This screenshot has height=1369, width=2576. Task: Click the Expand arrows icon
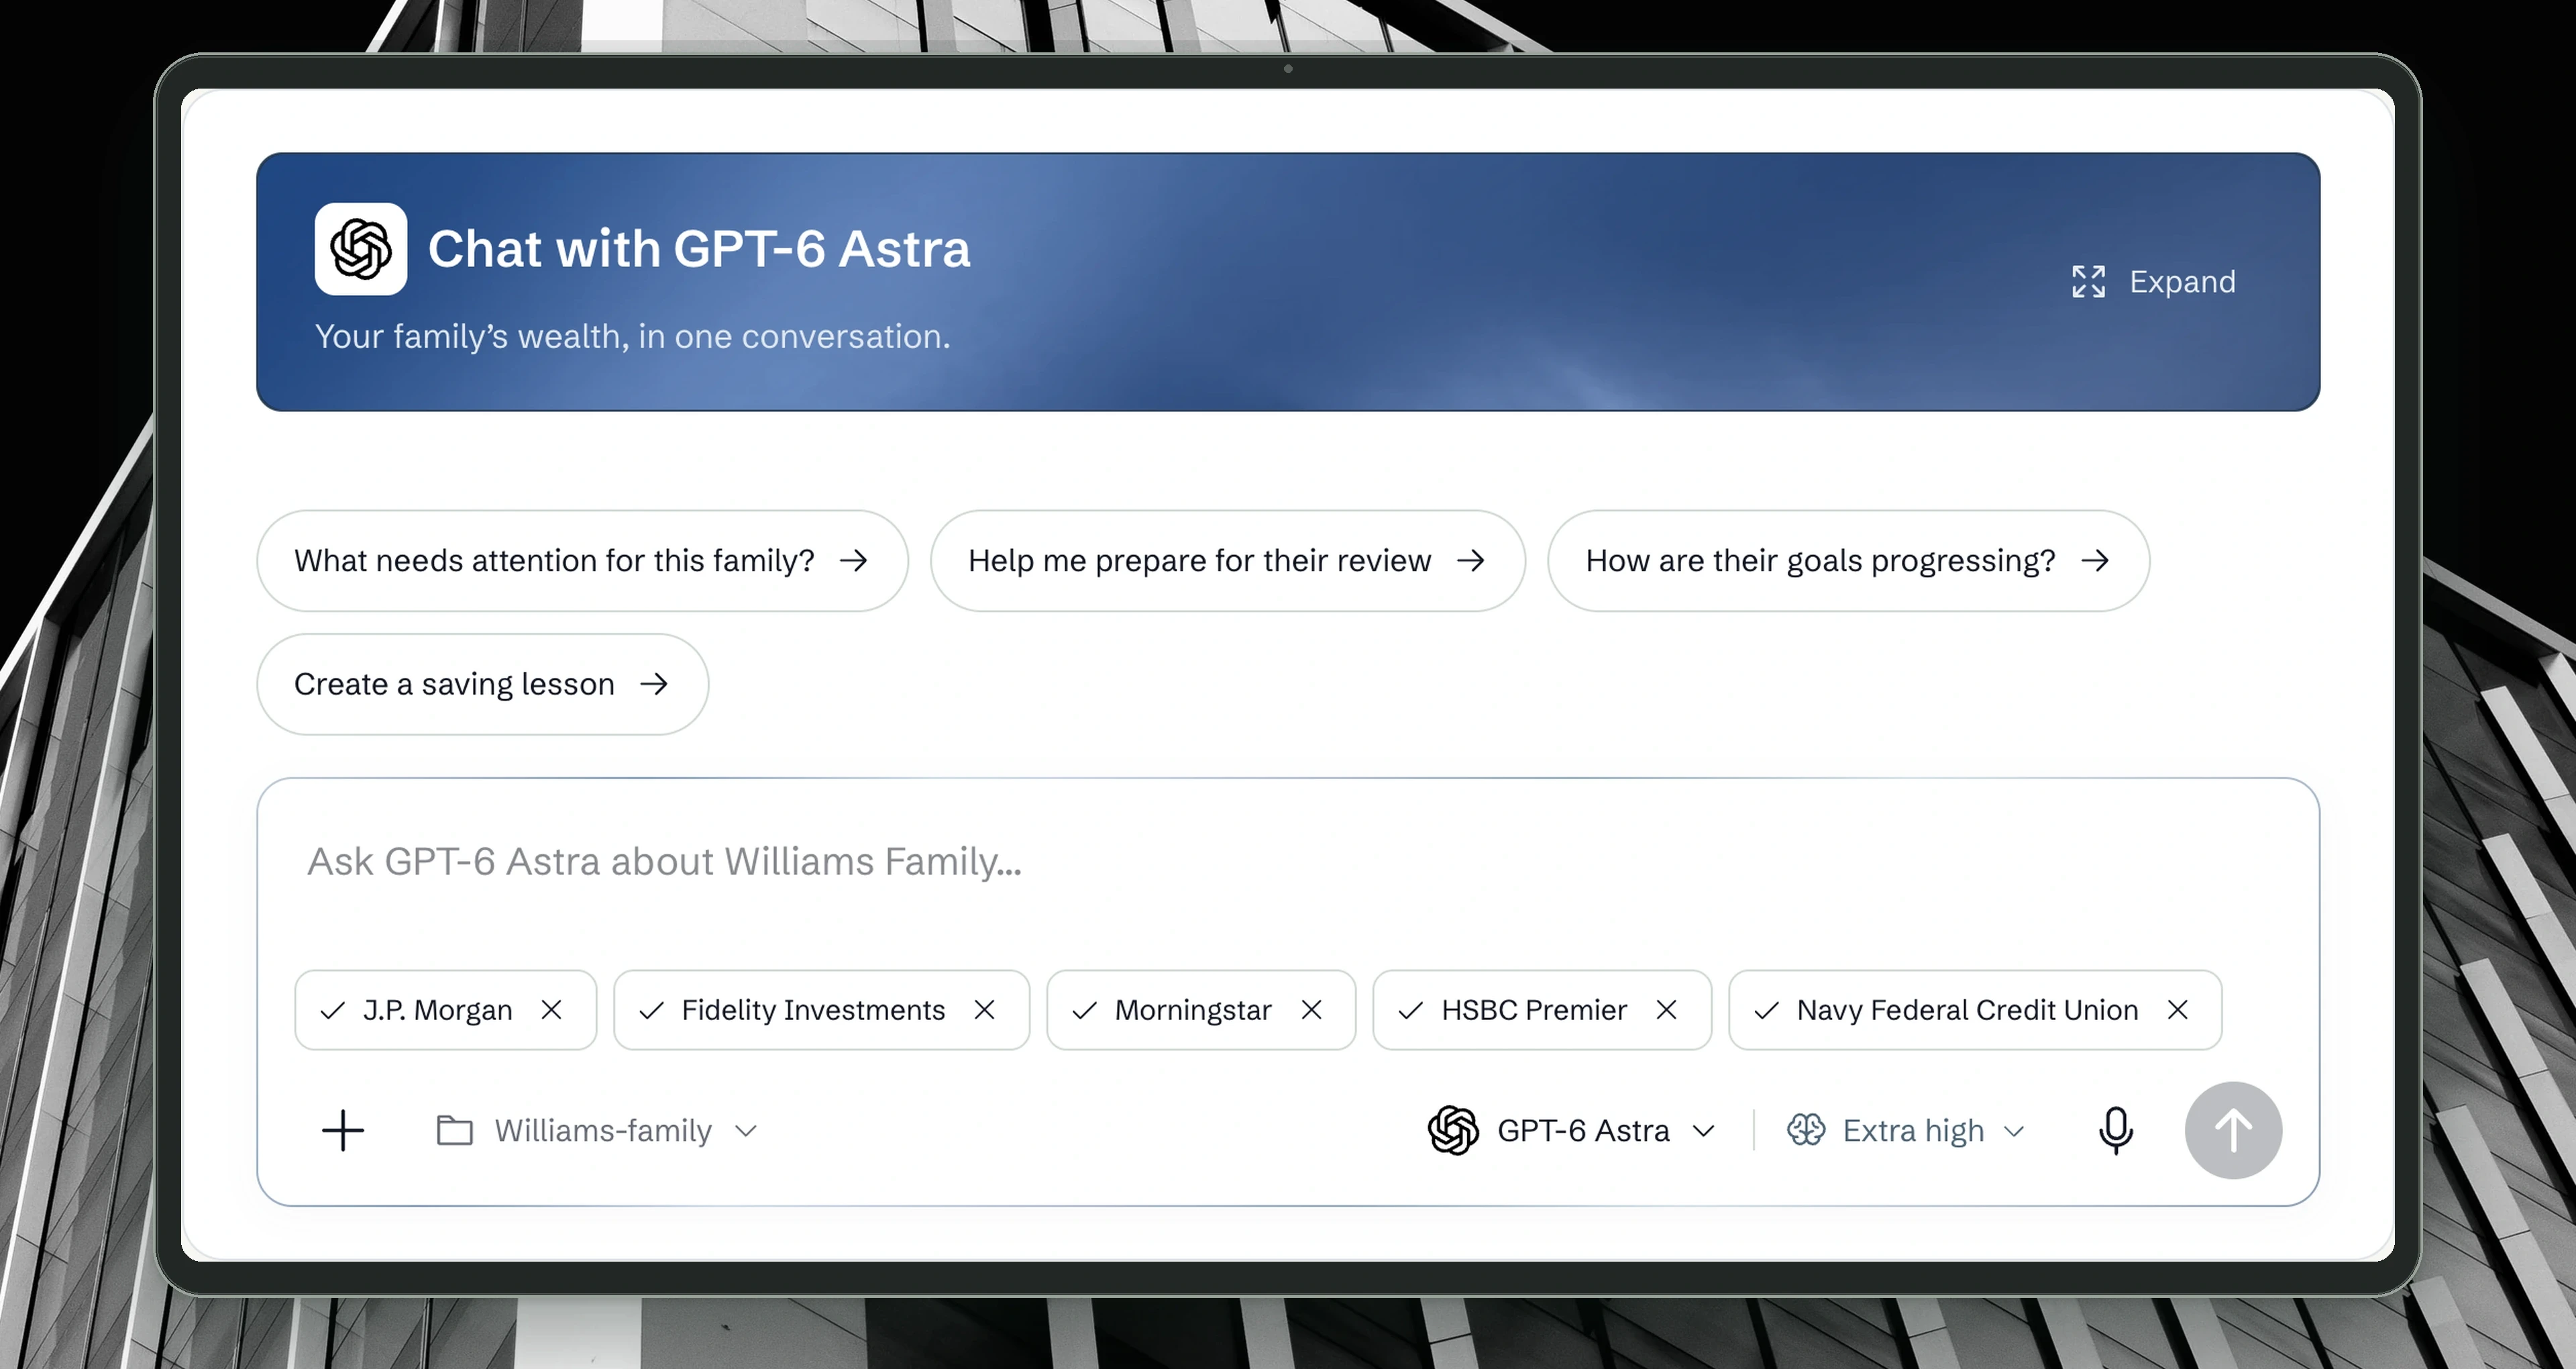pyautogui.click(x=2088, y=283)
